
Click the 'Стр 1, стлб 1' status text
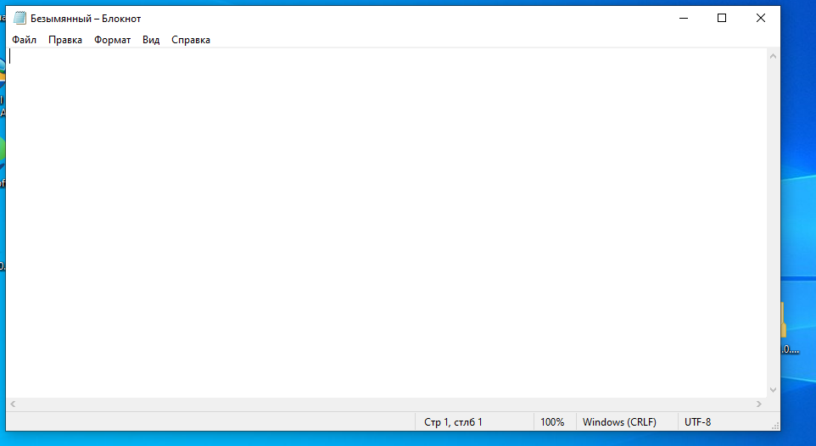[x=453, y=422]
